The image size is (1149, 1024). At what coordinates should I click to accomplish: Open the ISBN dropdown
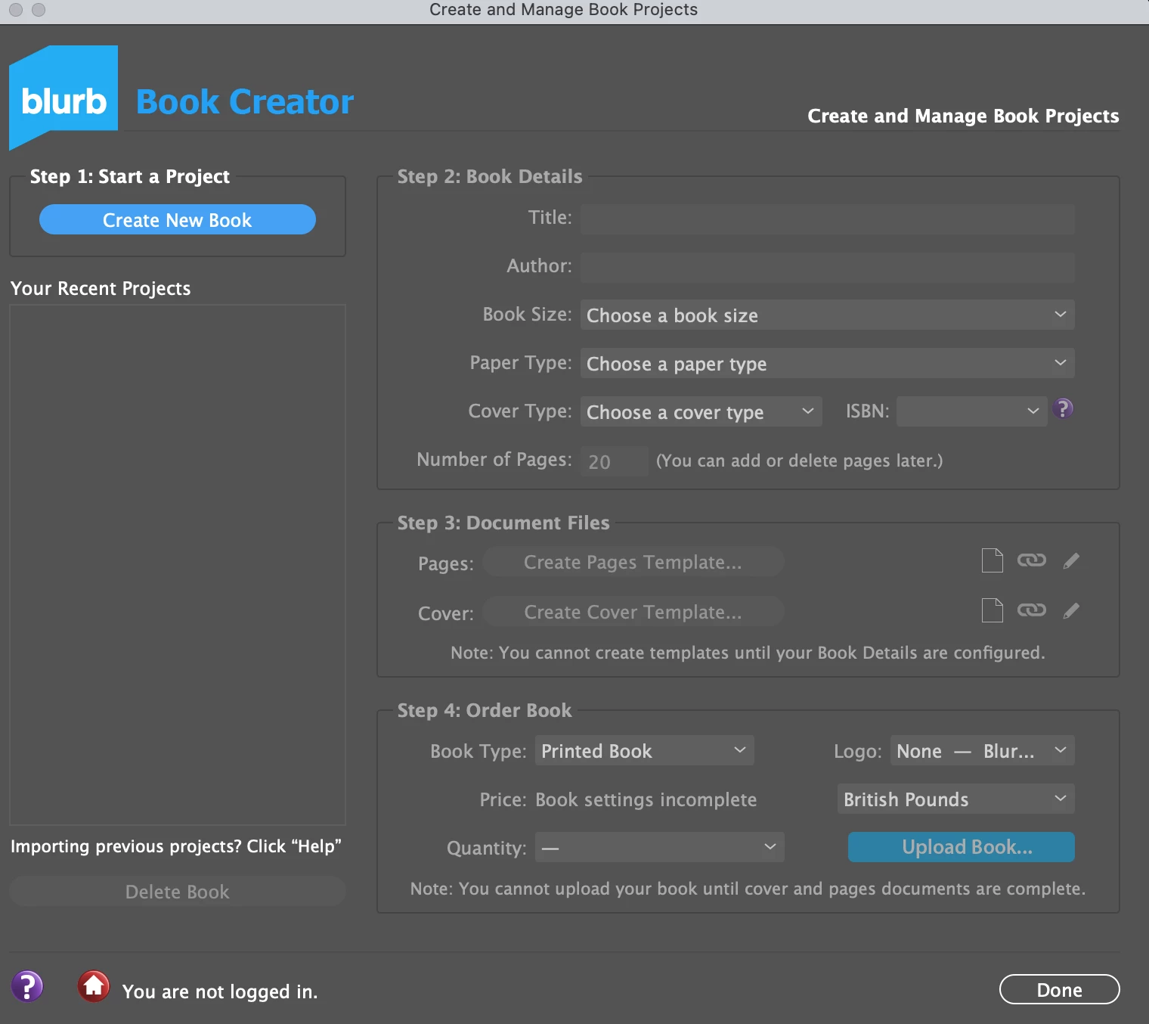pyautogui.click(x=971, y=411)
